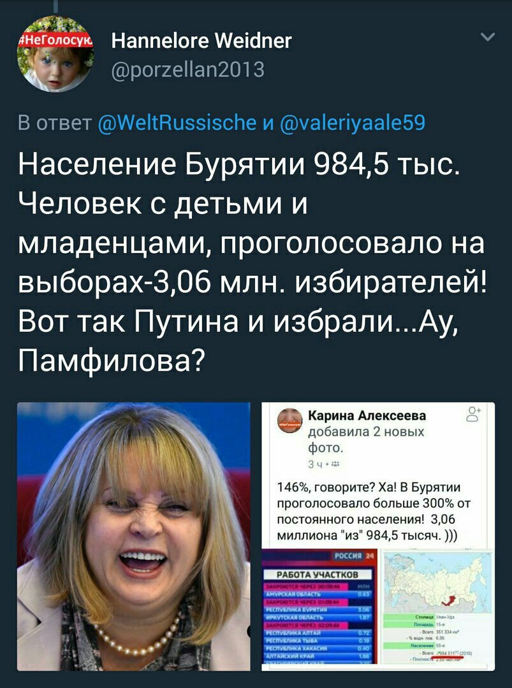
Task: Click the audience privacy icon beside 3 ч
Action: click(x=337, y=464)
